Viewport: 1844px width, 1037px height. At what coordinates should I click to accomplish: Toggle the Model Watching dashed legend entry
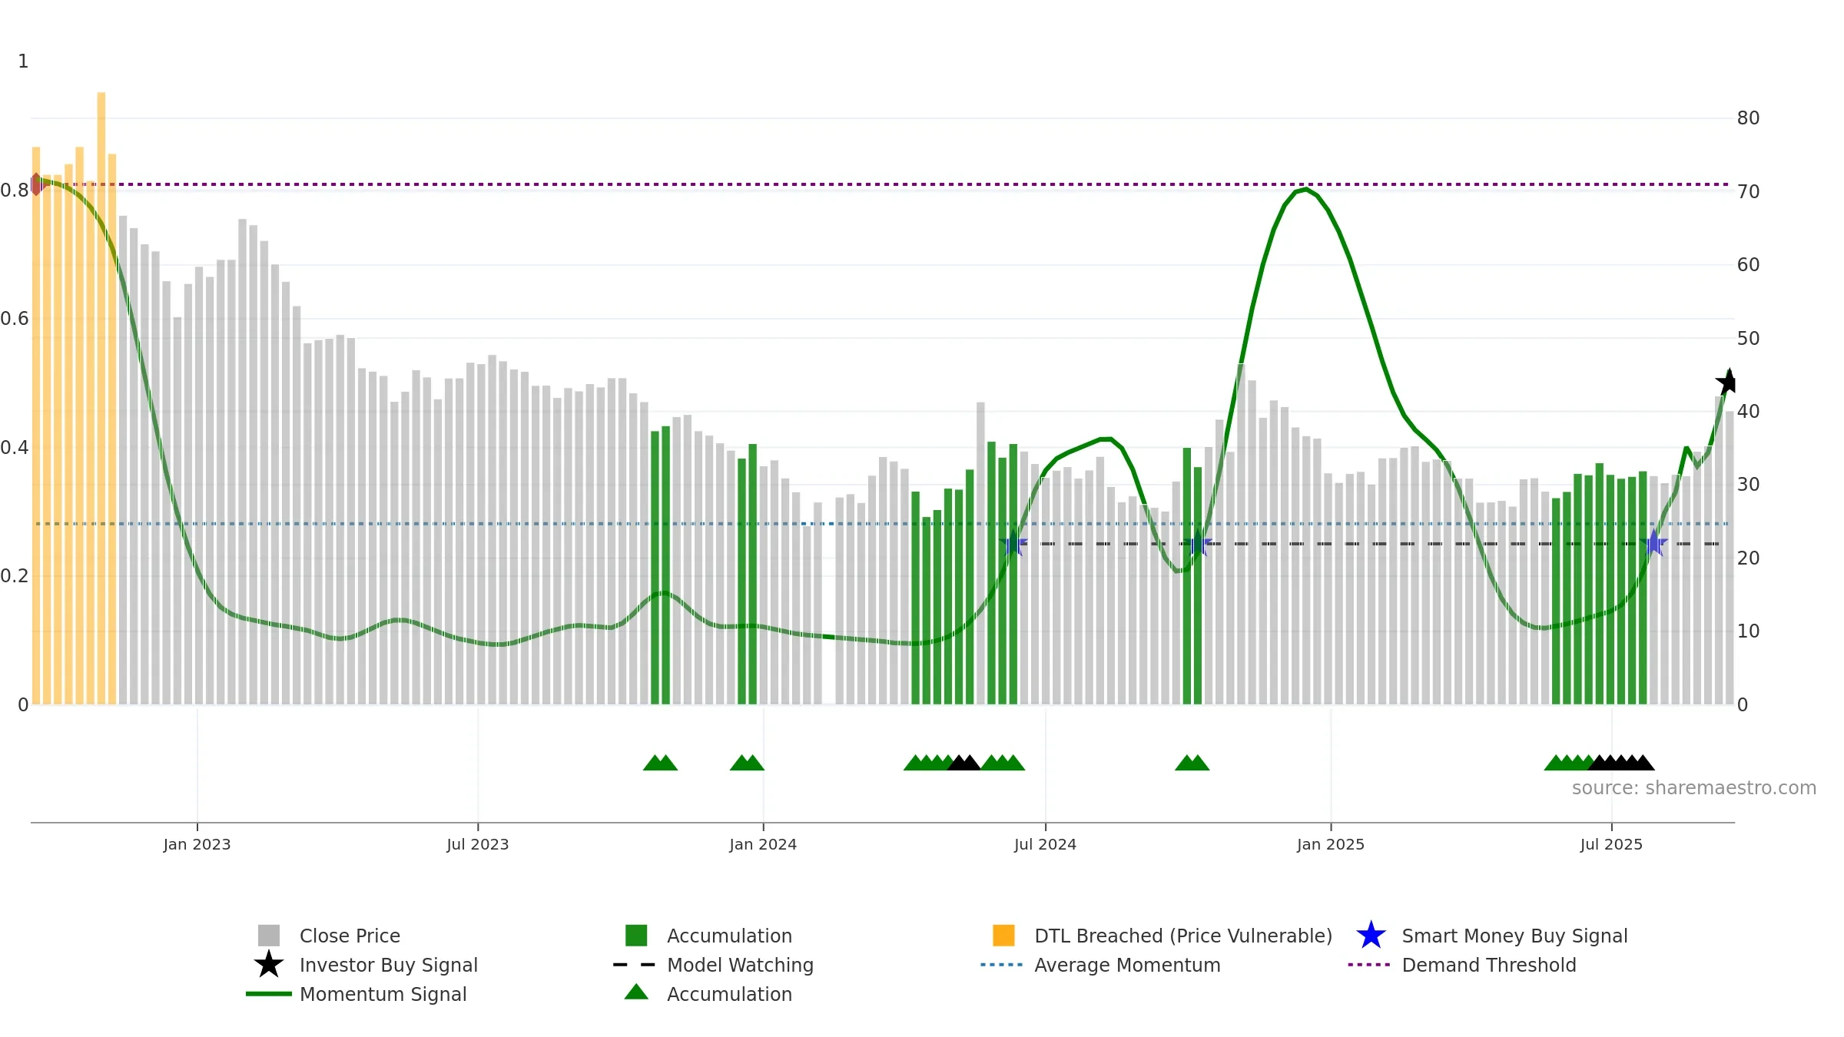(740, 965)
